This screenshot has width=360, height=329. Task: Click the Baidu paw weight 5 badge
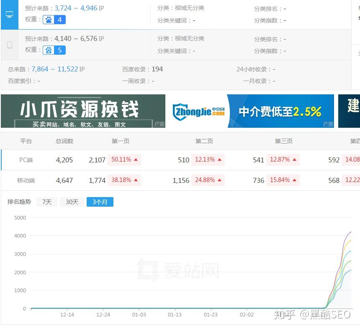click(54, 50)
